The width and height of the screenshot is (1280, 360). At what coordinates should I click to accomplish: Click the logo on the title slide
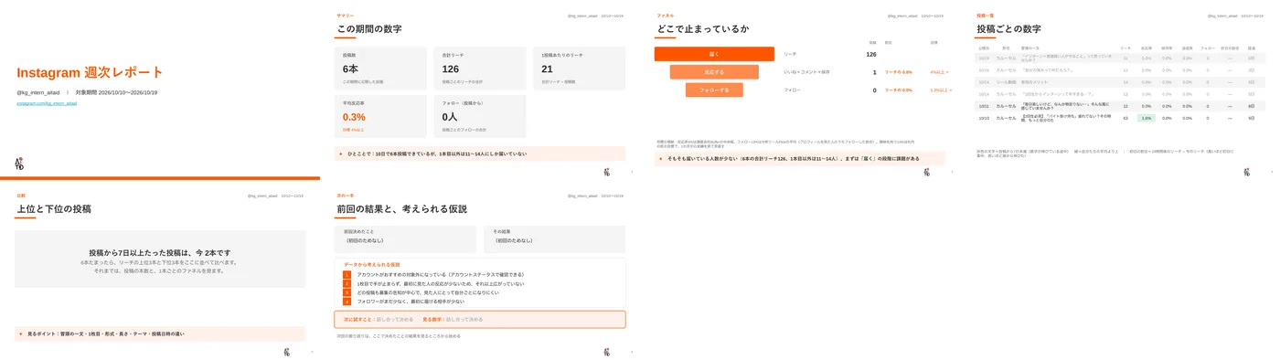pos(19,164)
